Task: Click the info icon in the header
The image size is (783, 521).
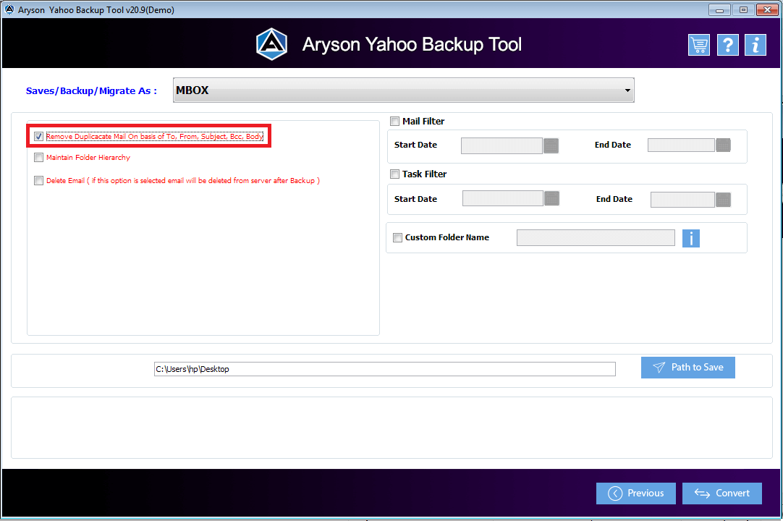Action: [755, 44]
